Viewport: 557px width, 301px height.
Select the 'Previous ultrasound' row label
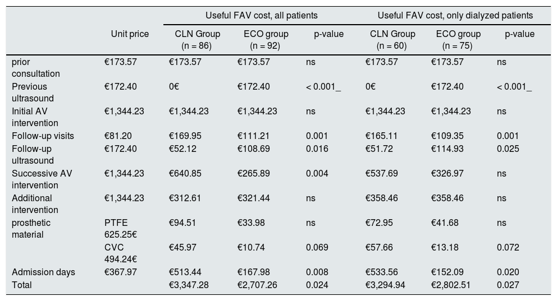click(x=33, y=92)
